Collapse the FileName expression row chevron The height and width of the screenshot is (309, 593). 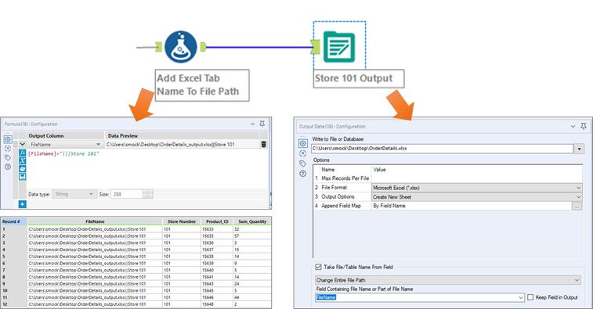pyautogui.click(x=22, y=144)
